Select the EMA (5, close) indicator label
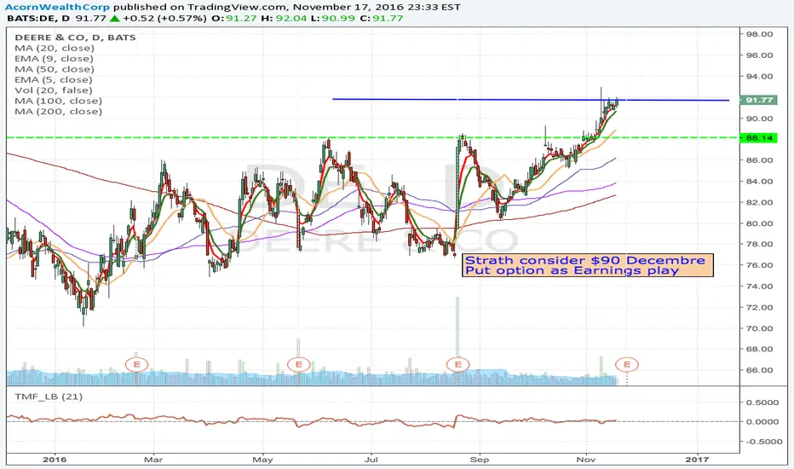 pyautogui.click(x=54, y=80)
